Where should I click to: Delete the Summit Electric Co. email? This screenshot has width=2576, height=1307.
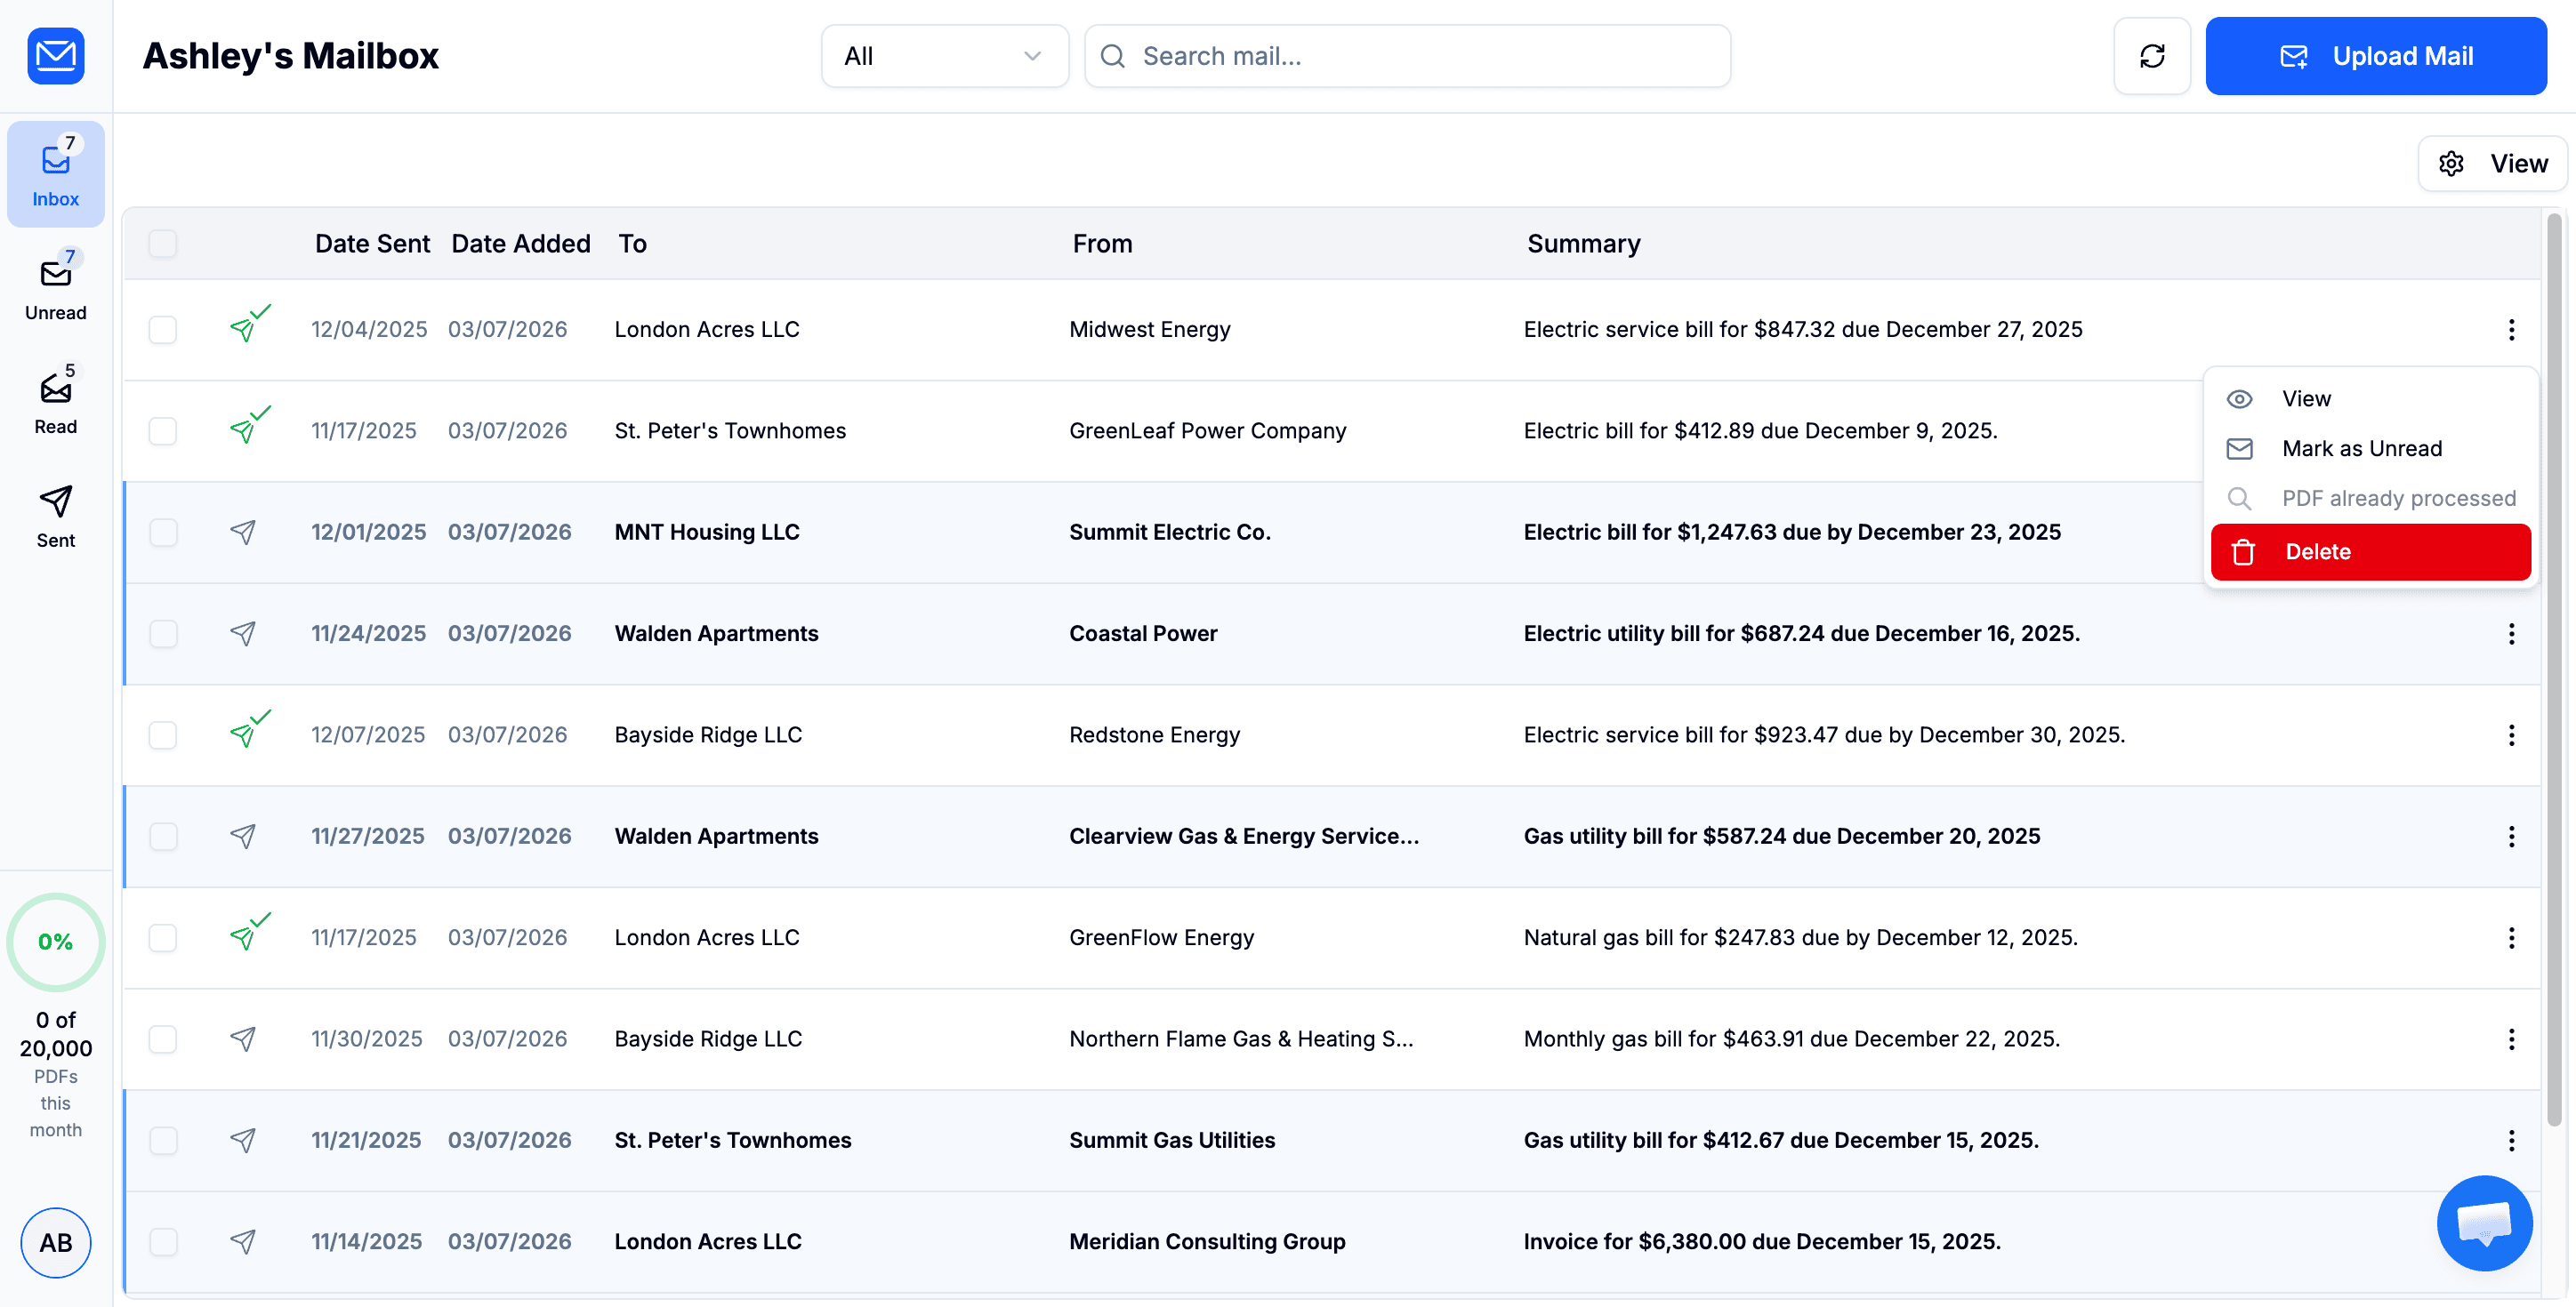tap(2370, 550)
